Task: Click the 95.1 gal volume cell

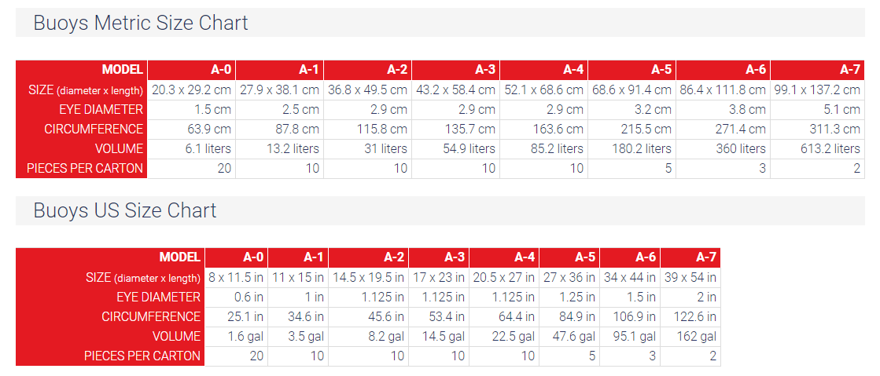Action: [631, 336]
